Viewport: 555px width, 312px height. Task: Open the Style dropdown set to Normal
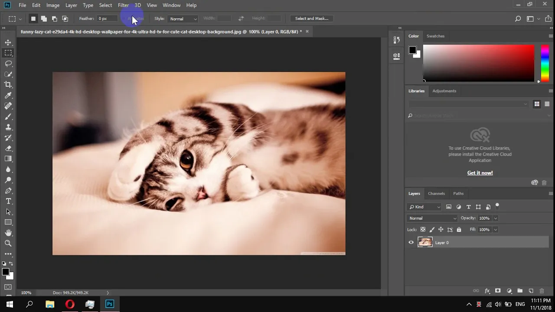[x=183, y=19]
